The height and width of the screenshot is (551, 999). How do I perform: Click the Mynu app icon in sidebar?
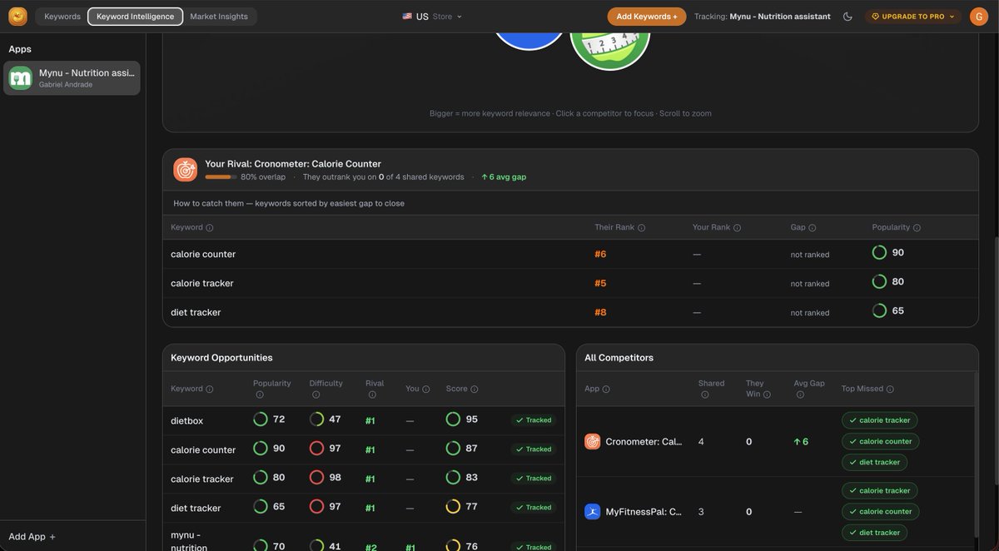[21, 78]
